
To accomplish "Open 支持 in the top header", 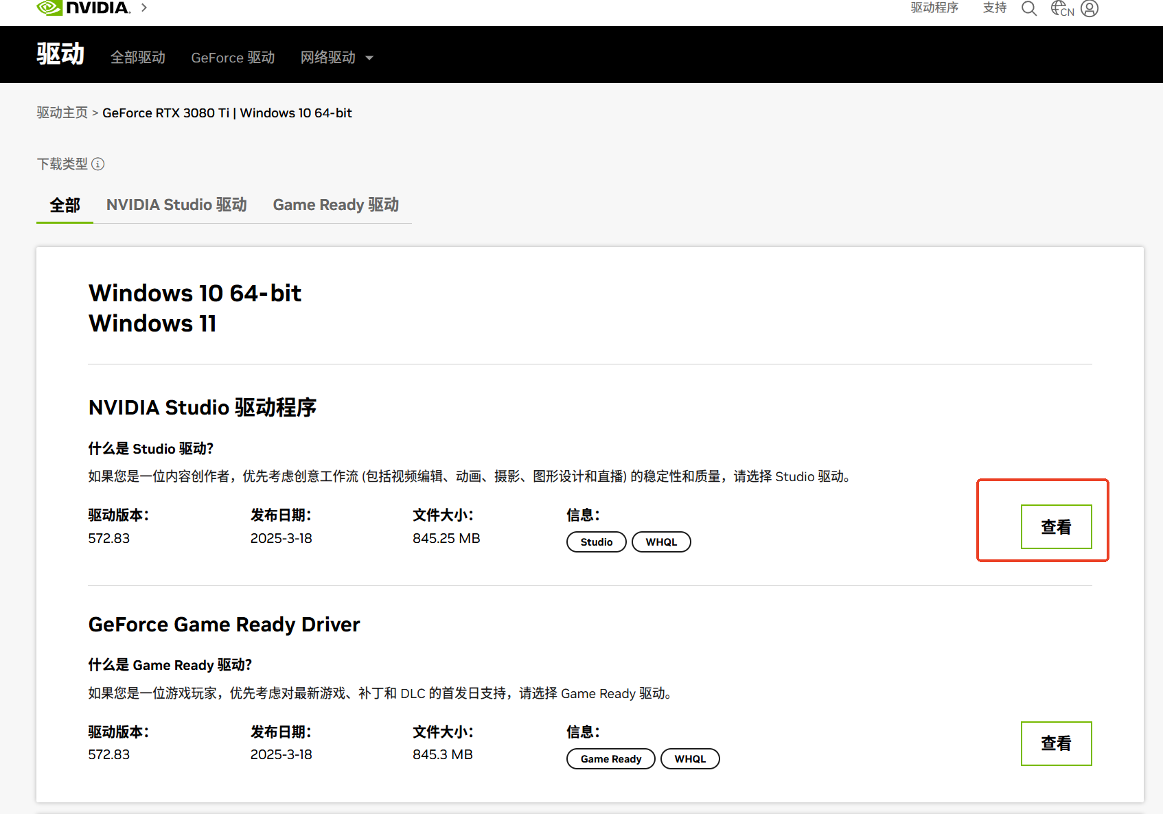I will click(x=995, y=8).
